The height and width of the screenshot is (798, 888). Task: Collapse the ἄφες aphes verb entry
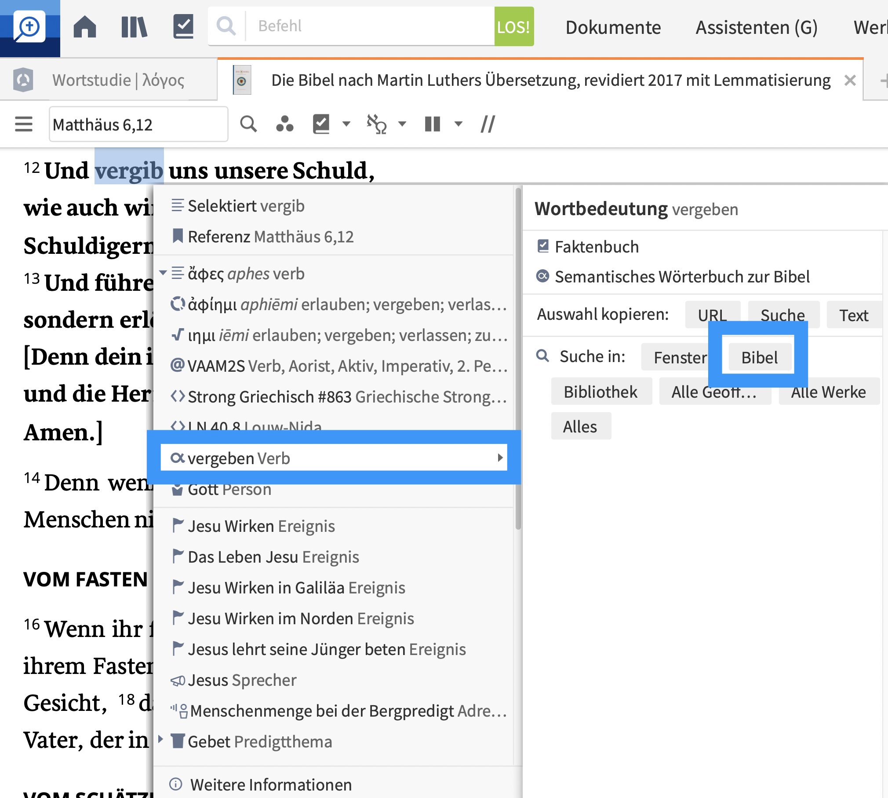[163, 273]
